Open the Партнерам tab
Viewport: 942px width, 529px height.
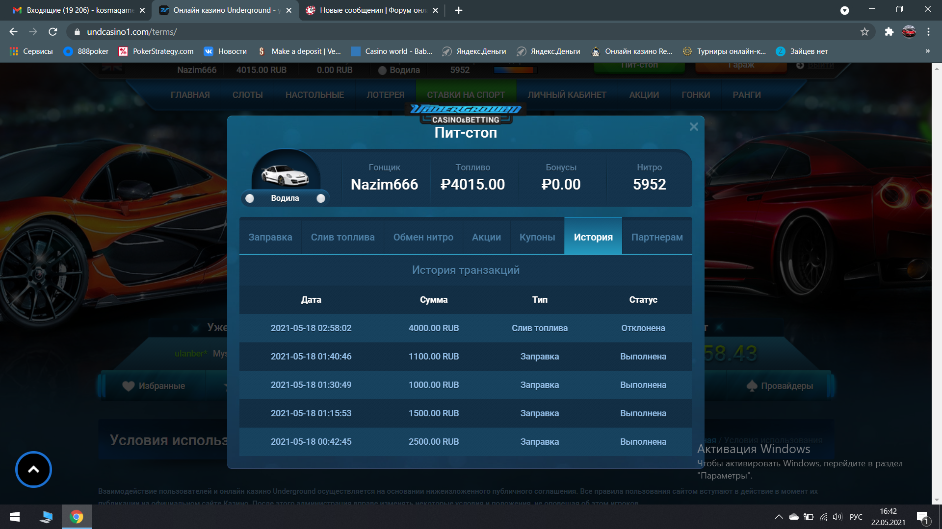coord(657,237)
